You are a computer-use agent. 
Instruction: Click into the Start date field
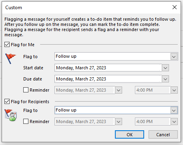click(108, 68)
